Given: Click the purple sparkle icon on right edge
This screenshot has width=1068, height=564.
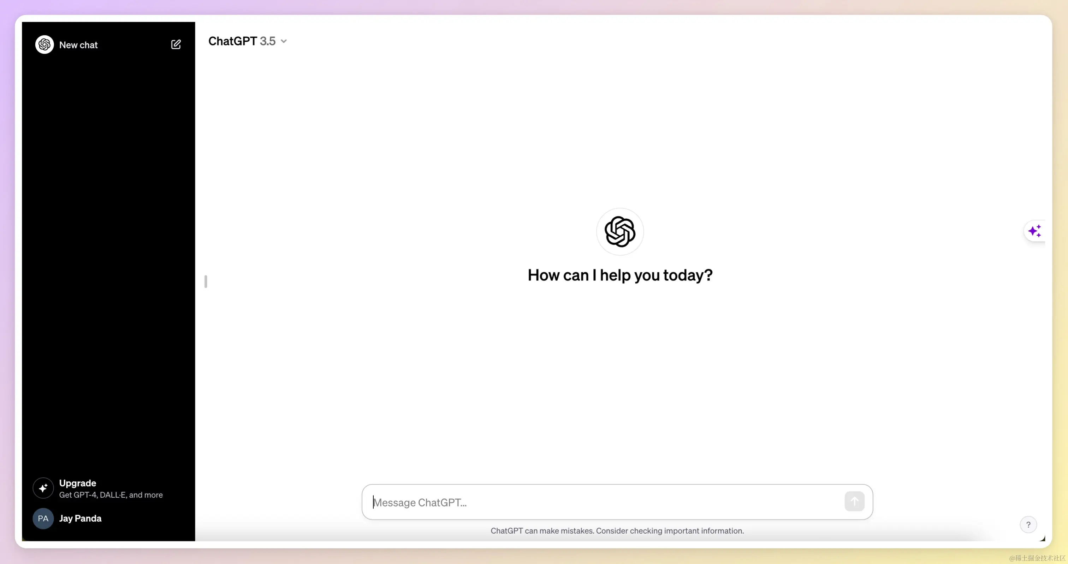Looking at the screenshot, I should coord(1034,231).
